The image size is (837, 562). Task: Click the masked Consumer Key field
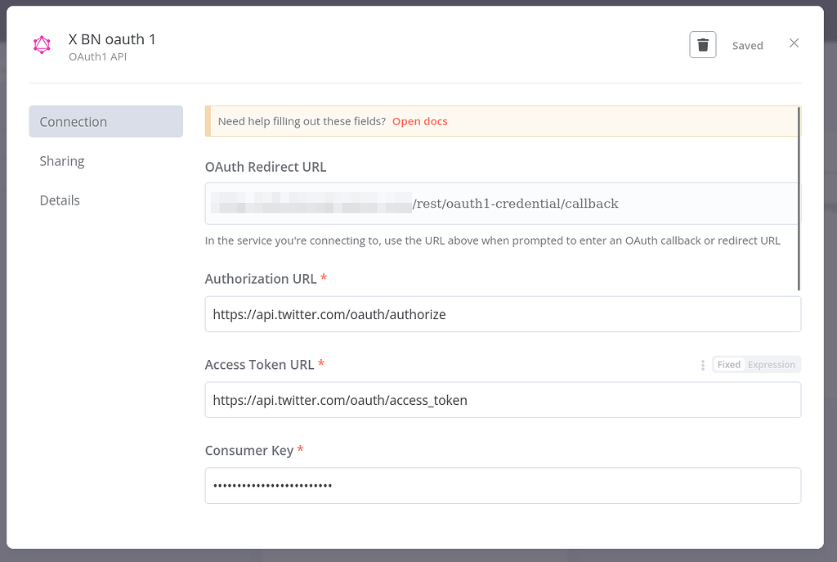(x=503, y=485)
